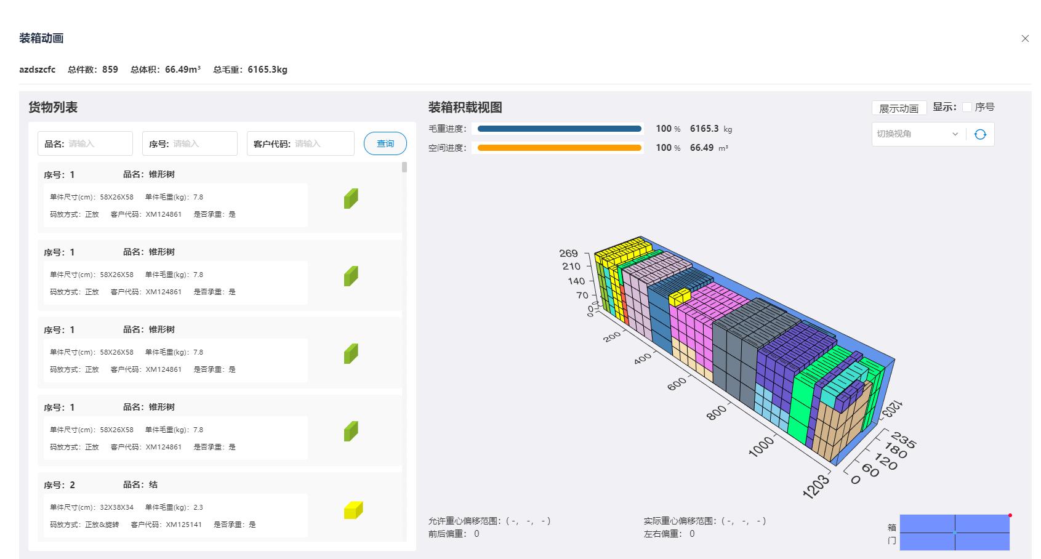Click the green cube icon of first 锥形树 item

point(350,198)
